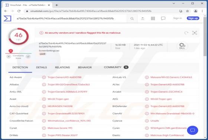The width and height of the screenshot is (208, 140).
Task: Click the alert icon beside Elastic detection
Action: [147, 135]
